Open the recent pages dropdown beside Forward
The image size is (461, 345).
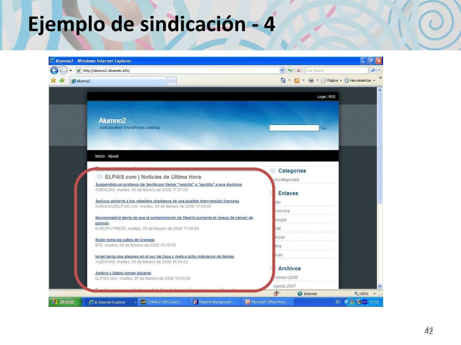click(71, 71)
